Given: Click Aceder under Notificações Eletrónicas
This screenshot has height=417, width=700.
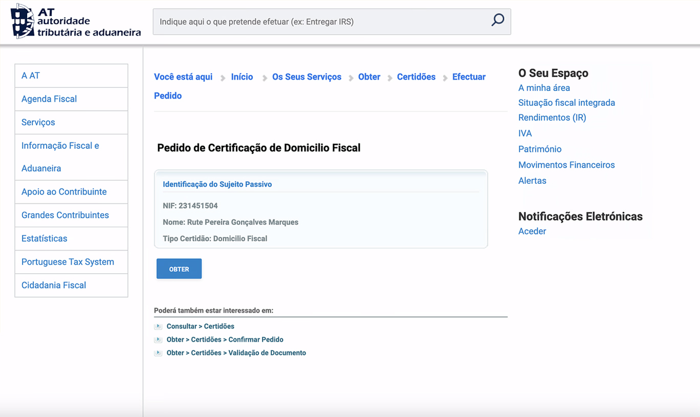Looking at the screenshot, I should (532, 231).
